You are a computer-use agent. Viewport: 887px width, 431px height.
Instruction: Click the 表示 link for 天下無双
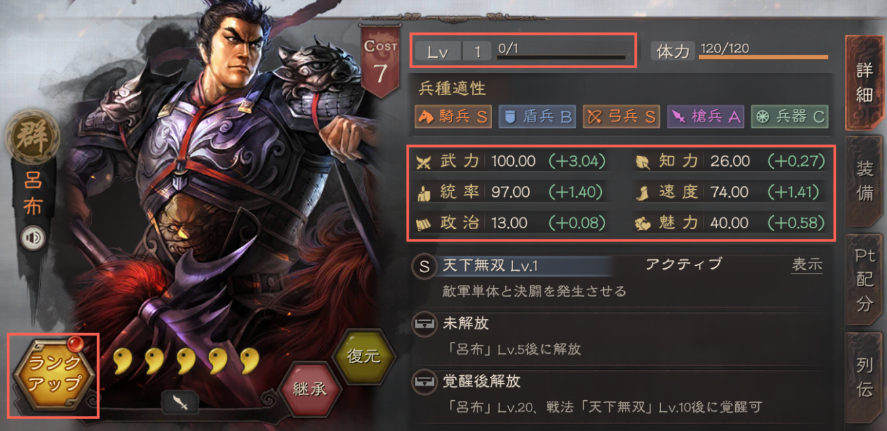click(807, 264)
